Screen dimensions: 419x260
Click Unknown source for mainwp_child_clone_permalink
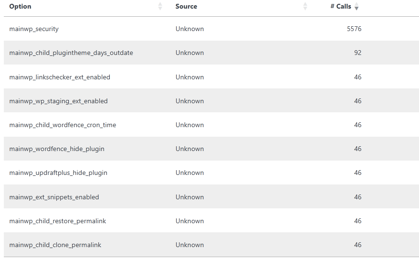[190, 245]
